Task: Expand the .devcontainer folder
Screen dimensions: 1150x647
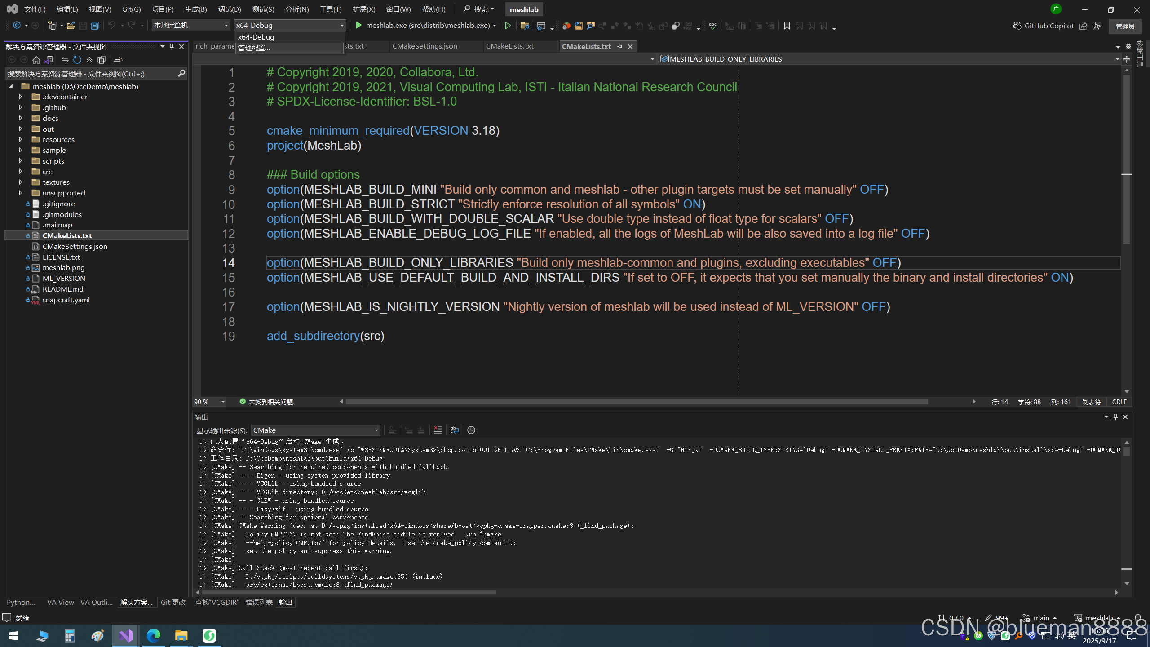Action: pyautogui.click(x=20, y=97)
